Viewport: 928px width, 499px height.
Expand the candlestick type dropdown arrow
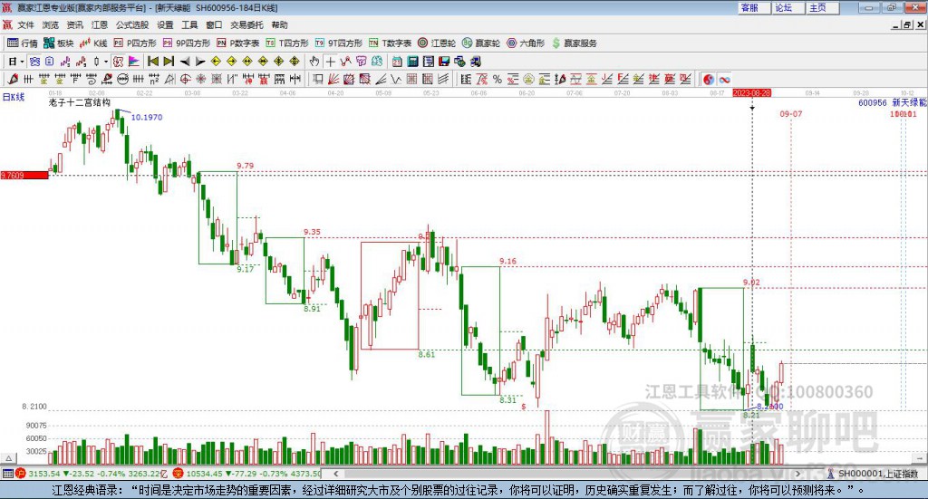tap(106, 62)
